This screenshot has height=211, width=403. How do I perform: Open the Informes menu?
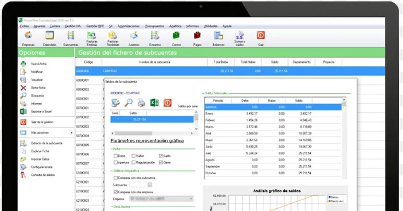click(x=193, y=26)
